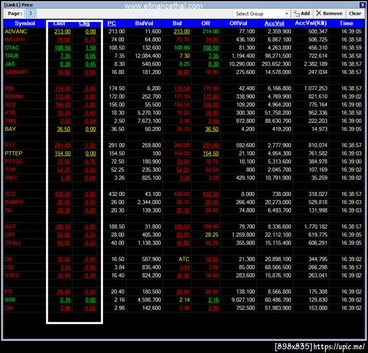Click BAY OffVol value 4,200
The height and width of the screenshot is (353, 368).
[x=248, y=129]
